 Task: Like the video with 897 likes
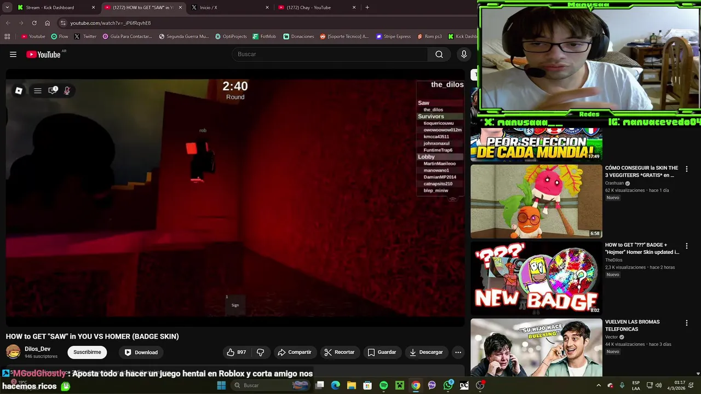(236, 352)
